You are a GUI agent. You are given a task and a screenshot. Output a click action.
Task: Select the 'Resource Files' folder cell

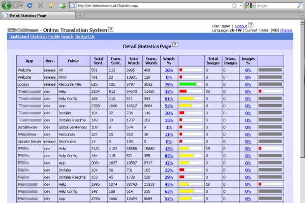click(x=74, y=84)
